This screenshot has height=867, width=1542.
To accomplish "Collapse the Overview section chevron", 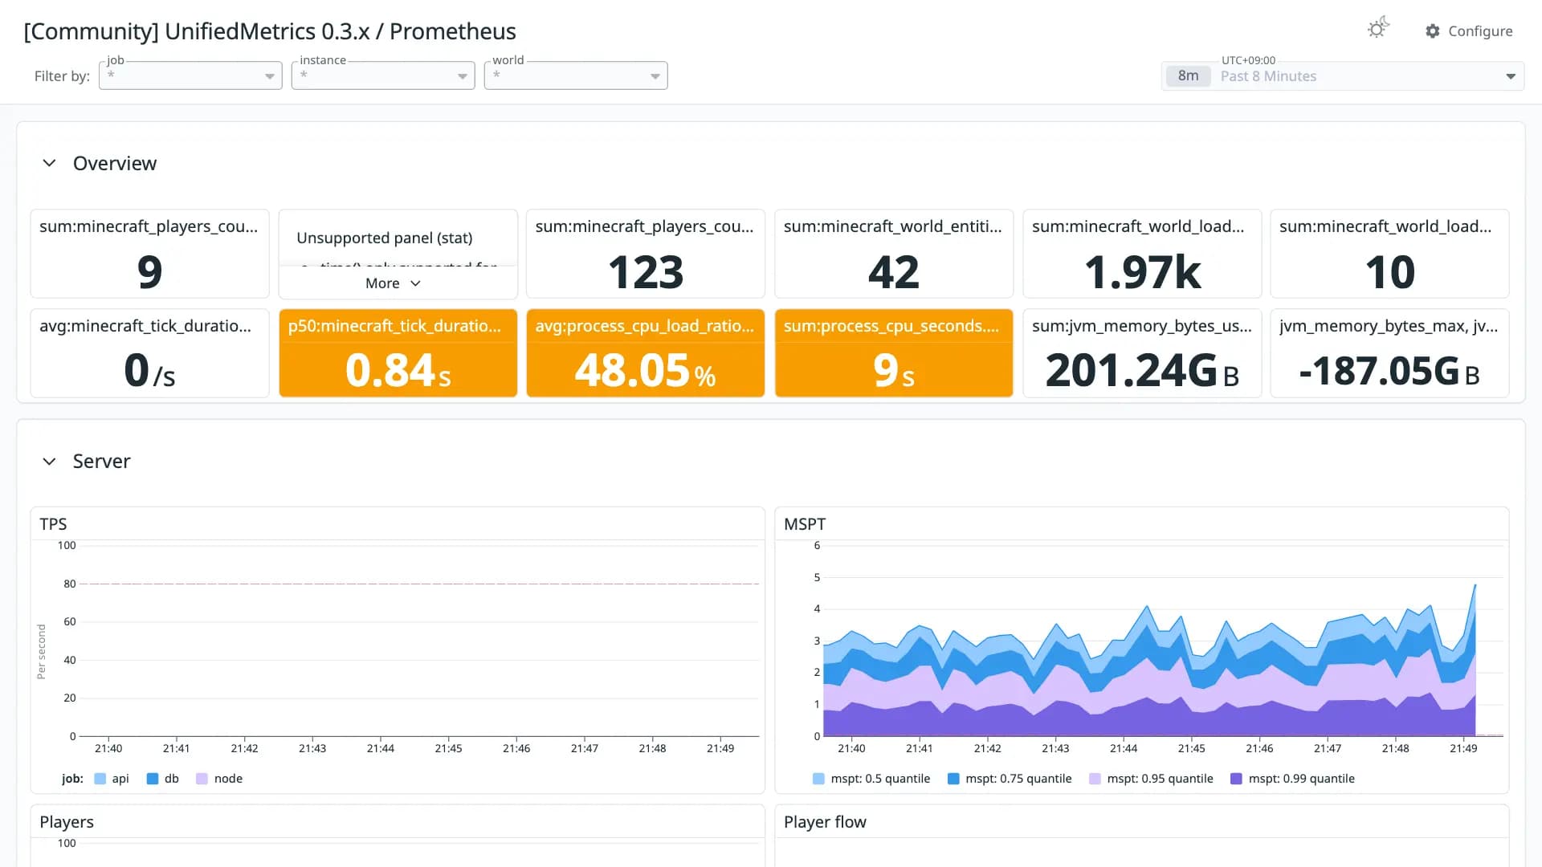I will pyautogui.click(x=49, y=163).
